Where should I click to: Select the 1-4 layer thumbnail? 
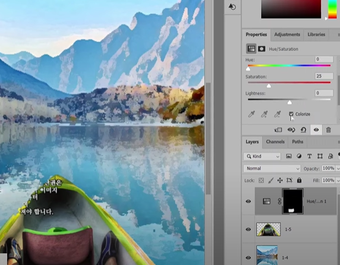point(267,255)
